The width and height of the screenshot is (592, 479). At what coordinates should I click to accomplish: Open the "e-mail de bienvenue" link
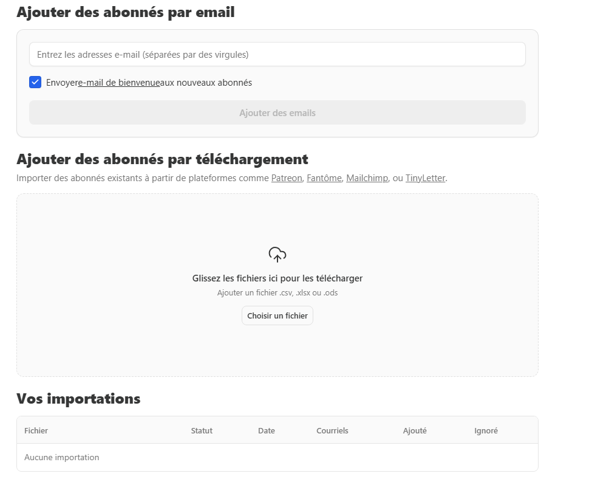(119, 83)
